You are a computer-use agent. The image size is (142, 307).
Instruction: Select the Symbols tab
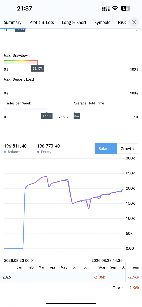102,23
